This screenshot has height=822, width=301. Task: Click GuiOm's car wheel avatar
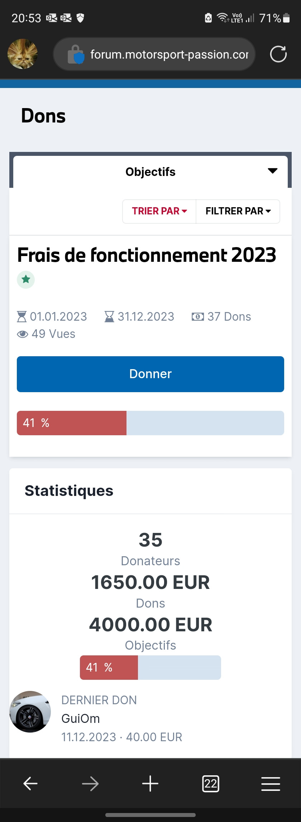[30, 711]
